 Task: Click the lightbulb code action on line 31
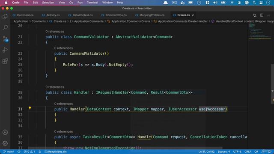pyautogui.click(x=30, y=108)
